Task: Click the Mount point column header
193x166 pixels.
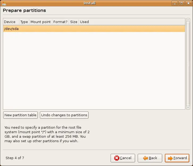Action: 41,22
